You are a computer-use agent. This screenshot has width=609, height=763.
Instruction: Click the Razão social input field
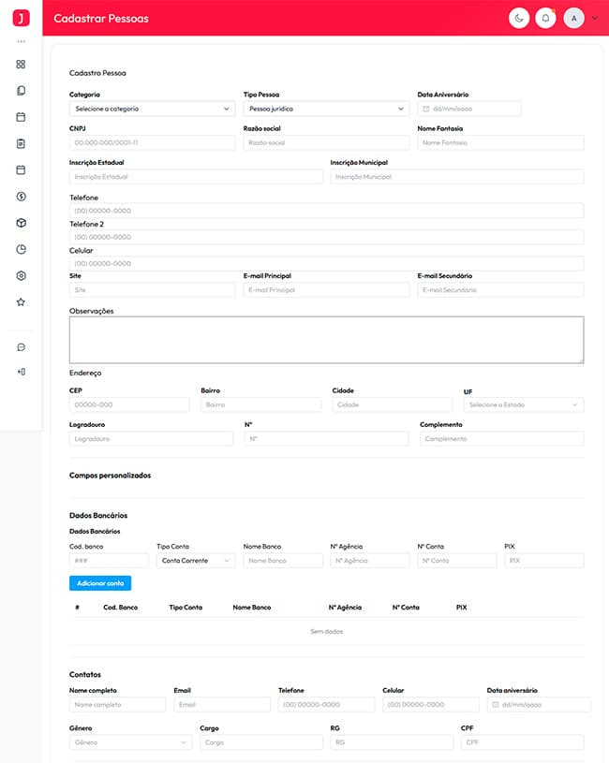326,142
